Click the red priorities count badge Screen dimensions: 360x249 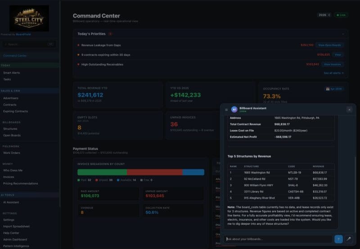(110, 34)
